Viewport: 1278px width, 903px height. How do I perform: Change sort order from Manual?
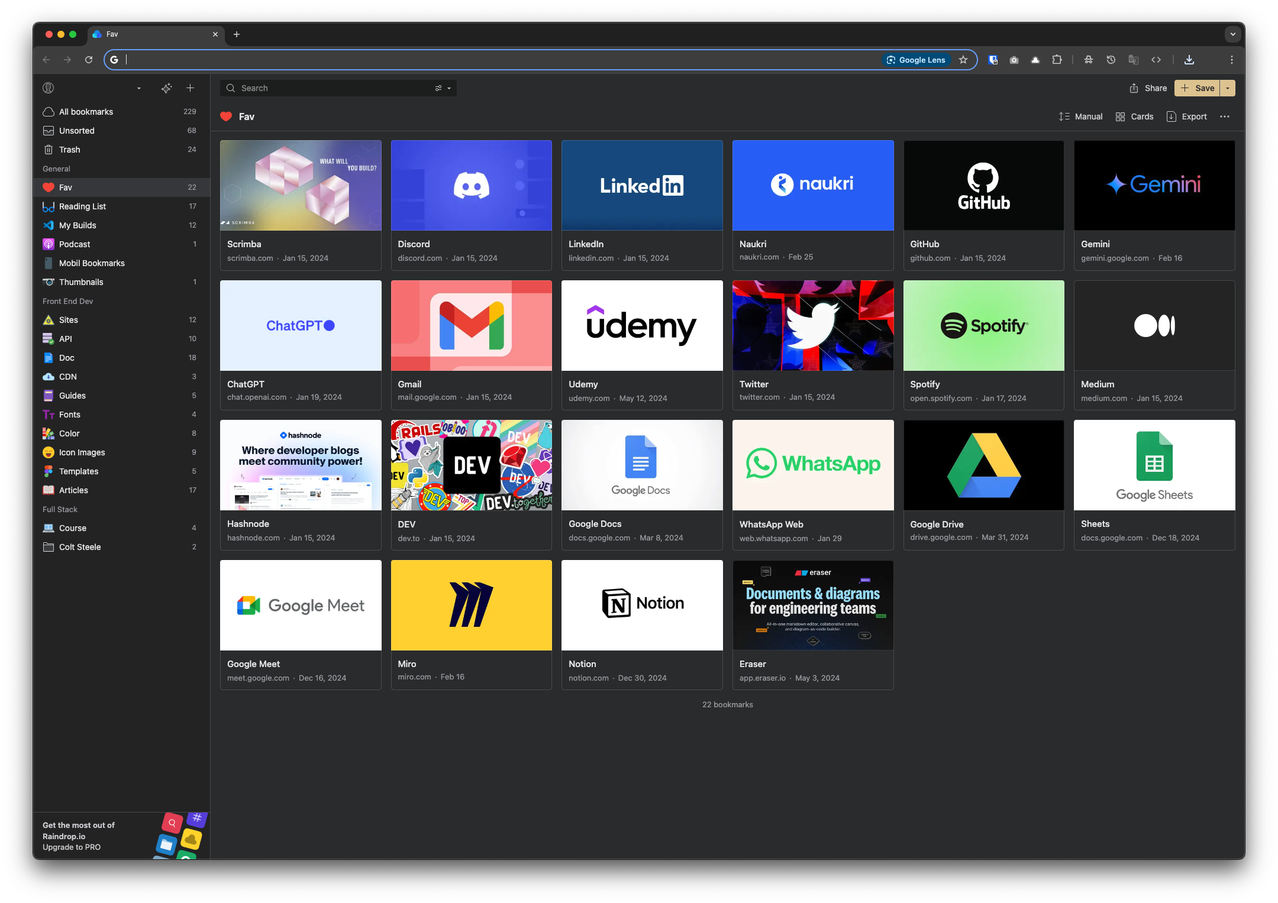[1080, 116]
